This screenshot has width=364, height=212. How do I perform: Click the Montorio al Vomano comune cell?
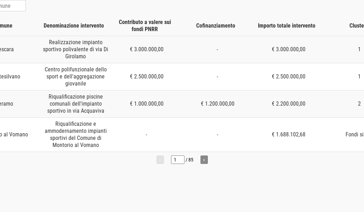click(14, 135)
